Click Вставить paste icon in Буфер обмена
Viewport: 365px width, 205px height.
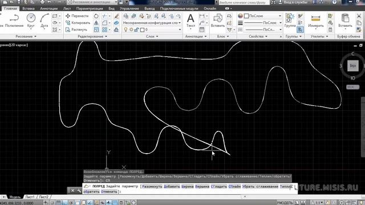point(345,20)
